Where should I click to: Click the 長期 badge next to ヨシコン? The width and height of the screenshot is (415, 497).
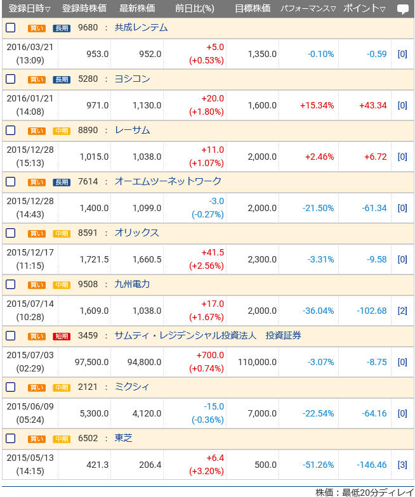[x=62, y=79]
